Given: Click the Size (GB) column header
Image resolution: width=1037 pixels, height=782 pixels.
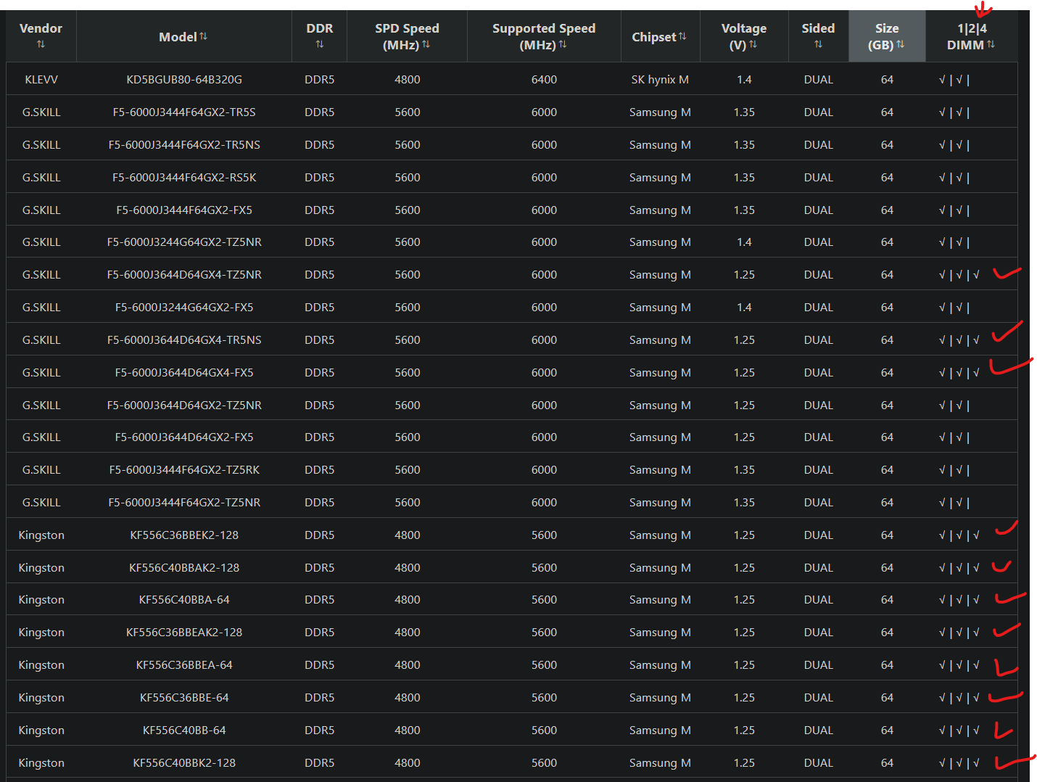Looking at the screenshot, I should click(887, 36).
